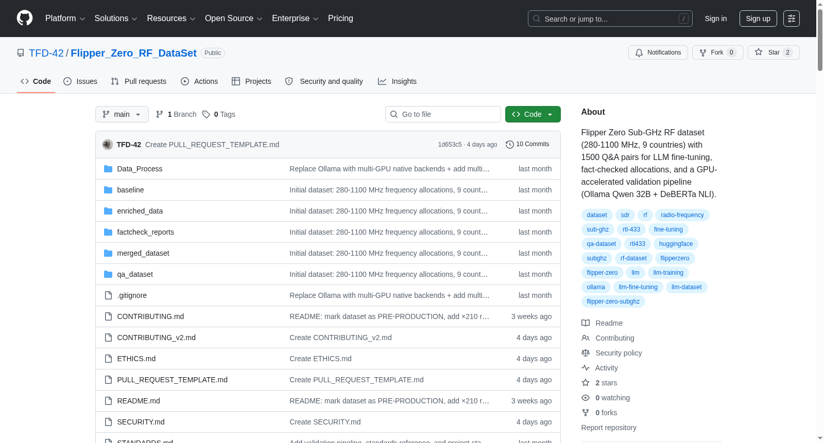
Task: Open the main branch selector dropdown
Action: 122,114
